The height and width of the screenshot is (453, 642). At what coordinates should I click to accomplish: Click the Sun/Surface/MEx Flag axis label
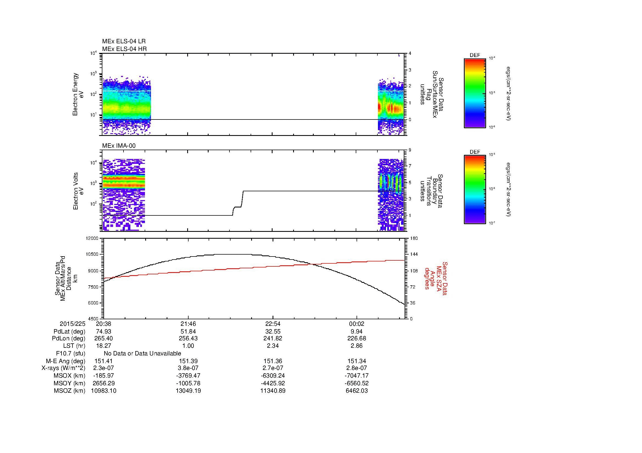tap(432, 94)
